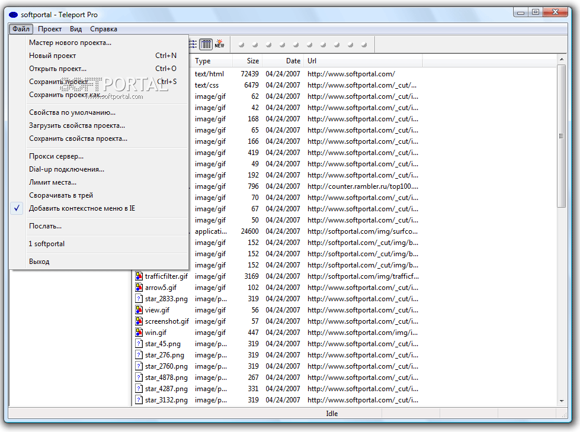Select the arrow5.gif file name
This screenshot has height=432, width=580.
pos(161,288)
